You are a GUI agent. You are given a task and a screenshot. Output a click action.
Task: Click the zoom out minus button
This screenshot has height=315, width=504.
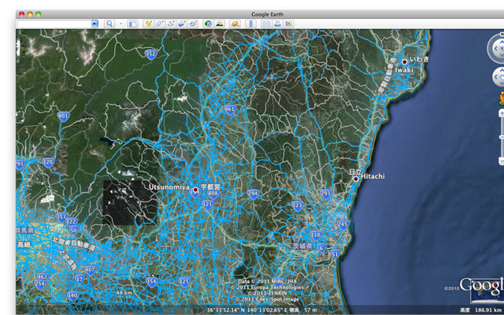[x=502, y=160]
